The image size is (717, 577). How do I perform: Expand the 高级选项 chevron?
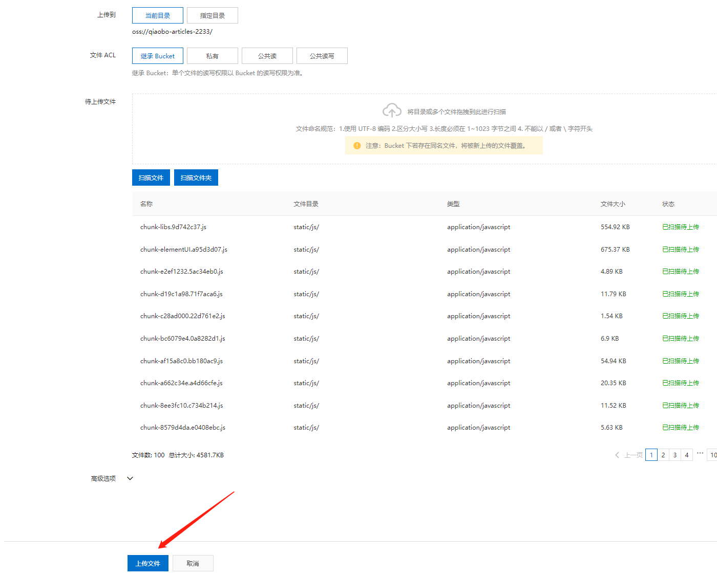(x=130, y=479)
